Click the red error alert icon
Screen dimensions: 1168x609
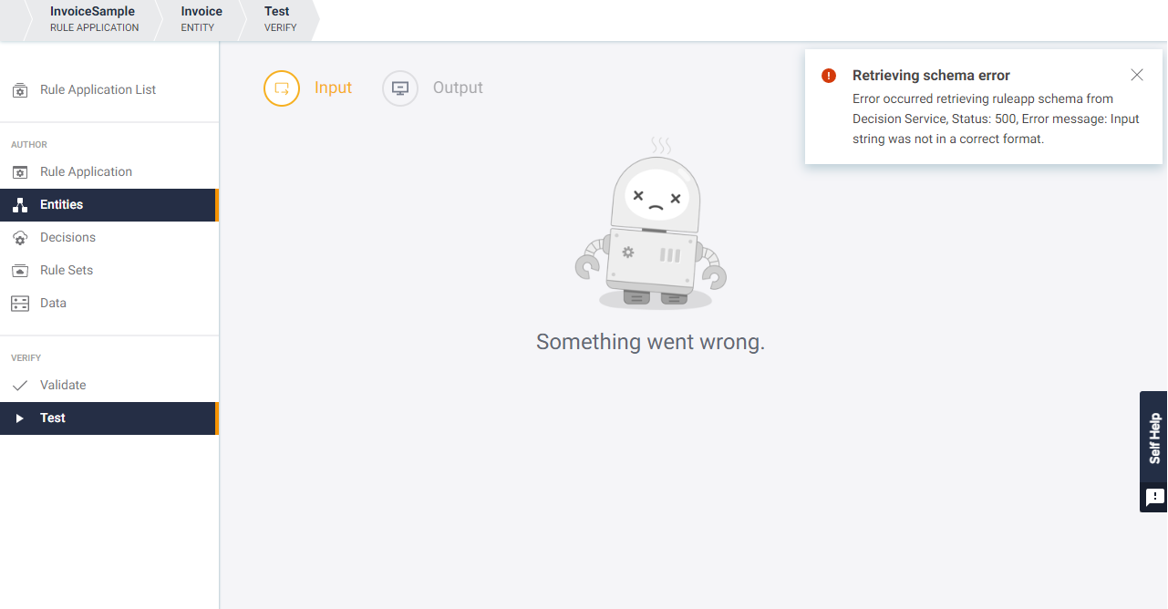tap(829, 76)
